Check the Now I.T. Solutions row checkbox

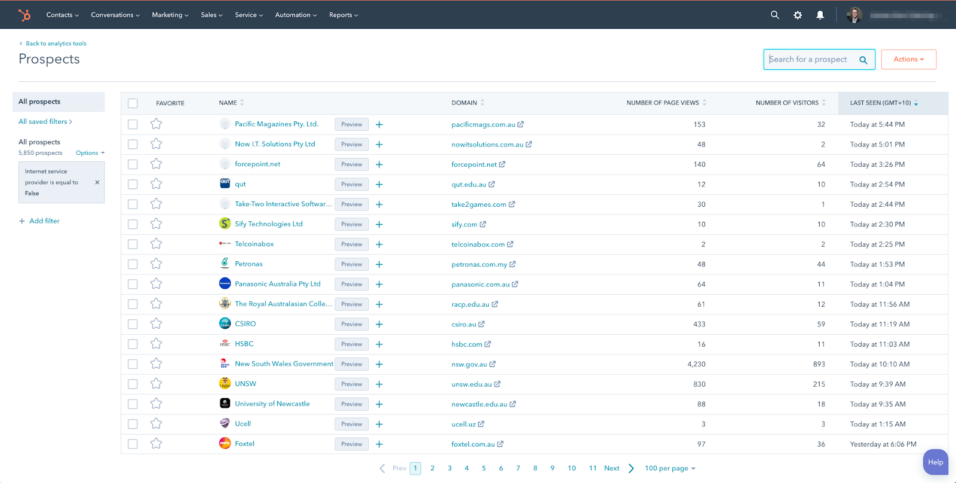coord(133,144)
